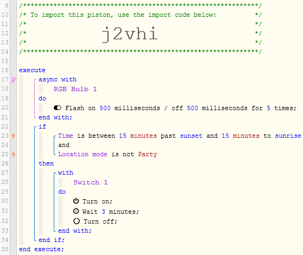Click the execute keyword on line 16

coord(32,70)
